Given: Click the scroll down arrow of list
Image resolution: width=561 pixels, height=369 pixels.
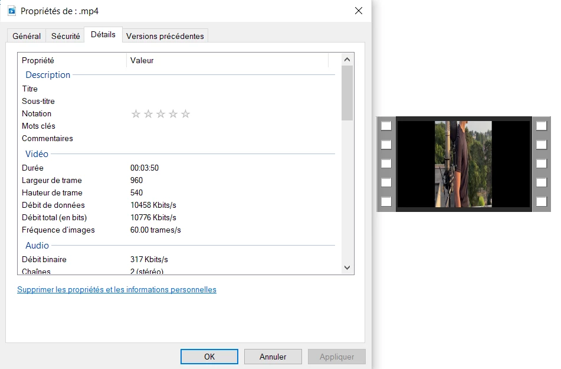Looking at the screenshot, I should click(x=347, y=267).
